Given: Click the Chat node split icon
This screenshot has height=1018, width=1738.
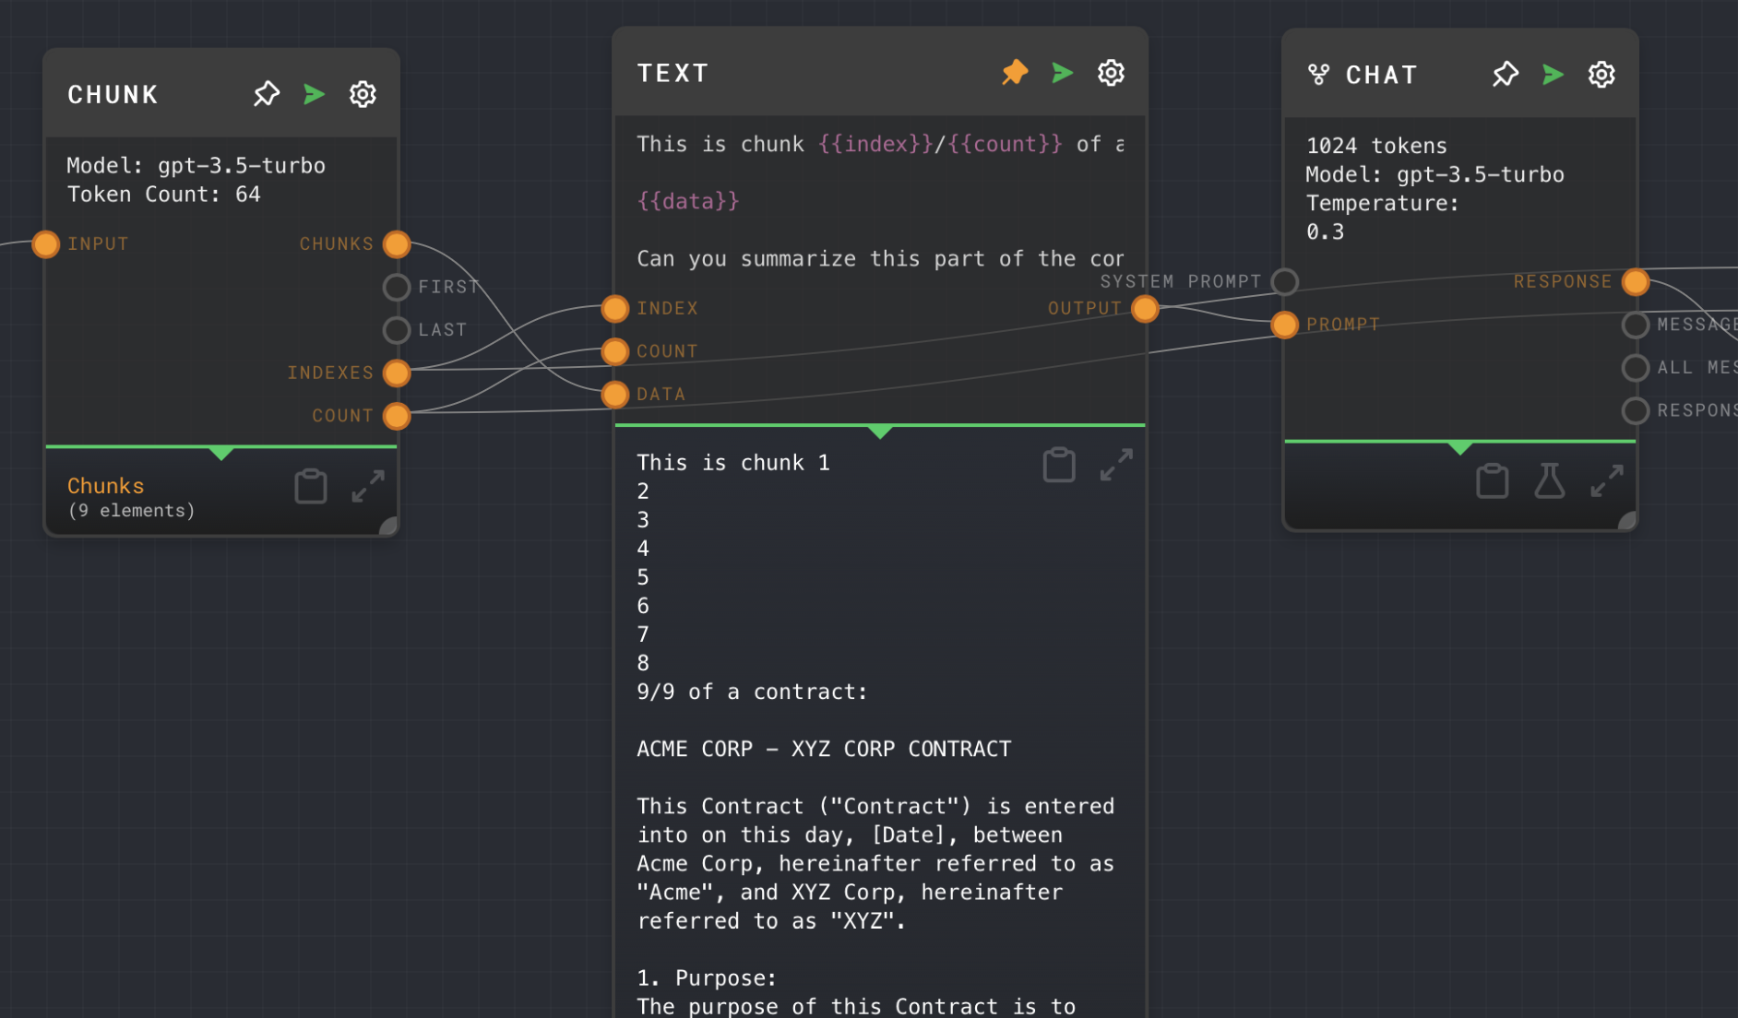Looking at the screenshot, I should click(1319, 75).
